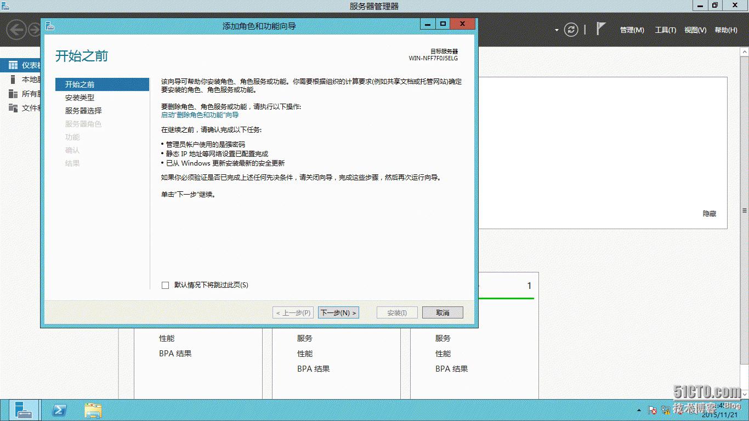The image size is (749, 421).
Task: Open File Explorer from the taskbar
Action: tap(93, 410)
